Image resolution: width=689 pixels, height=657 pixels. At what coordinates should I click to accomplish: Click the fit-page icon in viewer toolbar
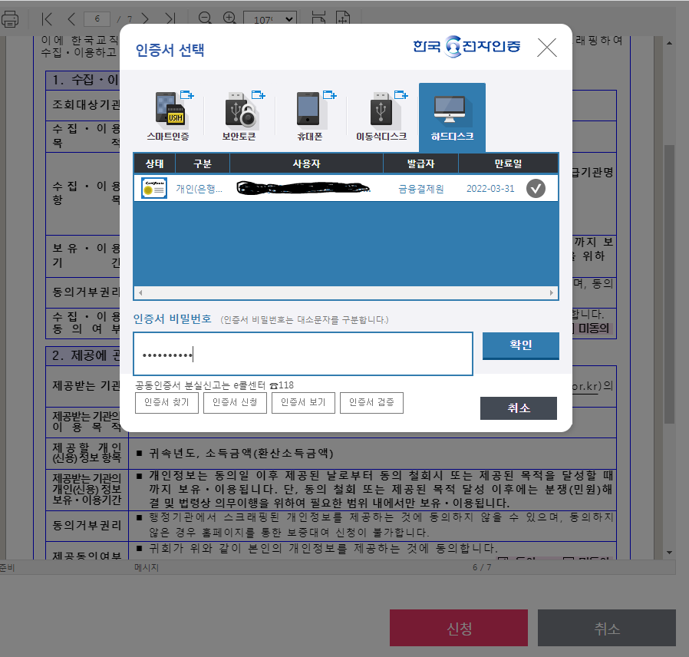[x=343, y=18]
